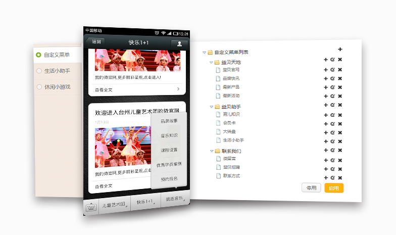Image resolution: width=396 pixels, height=235 pixels.
Task: Tap the keyboard icon in the phone's bottom bar
Action: pos(91,207)
